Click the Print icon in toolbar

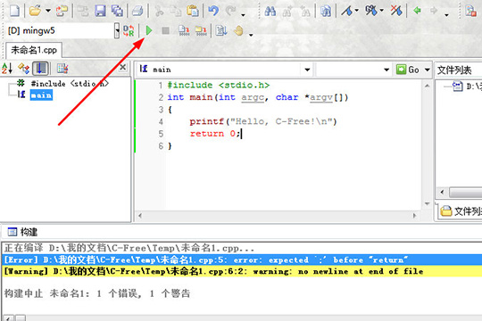pos(137,11)
